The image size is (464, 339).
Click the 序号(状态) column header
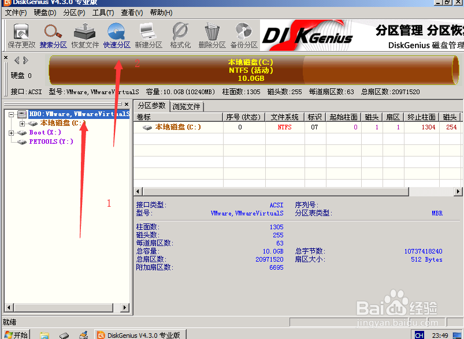pyautogui.click(x=244, y=117)
